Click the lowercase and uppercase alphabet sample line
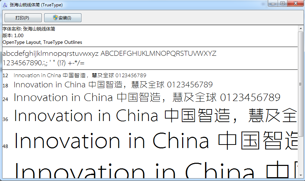Viewport: 305px width, 181px height. click(x=109, y=53)
